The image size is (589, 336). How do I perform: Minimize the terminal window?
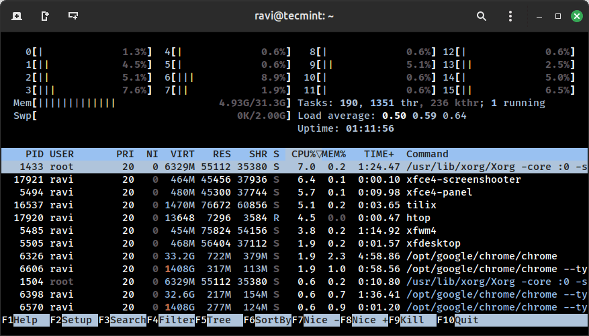point(539,15)
